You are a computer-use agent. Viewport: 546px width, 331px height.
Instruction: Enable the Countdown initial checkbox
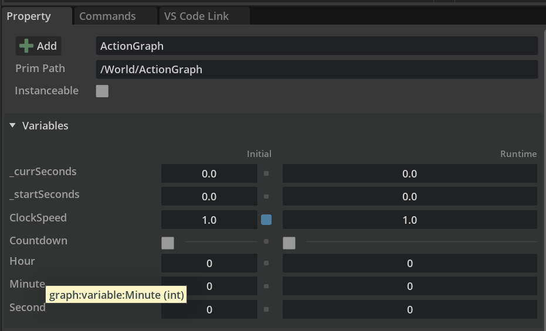pos(168,243)
